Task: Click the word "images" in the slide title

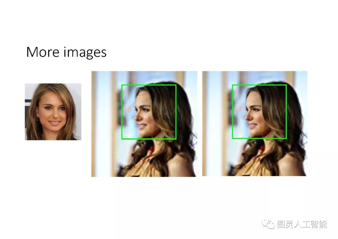Action: 85,52
